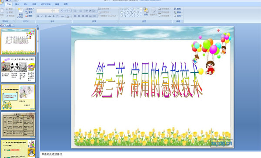
Task: Switch to the 幻灯片放映 (Slide Show) tab
Action: 45,4
